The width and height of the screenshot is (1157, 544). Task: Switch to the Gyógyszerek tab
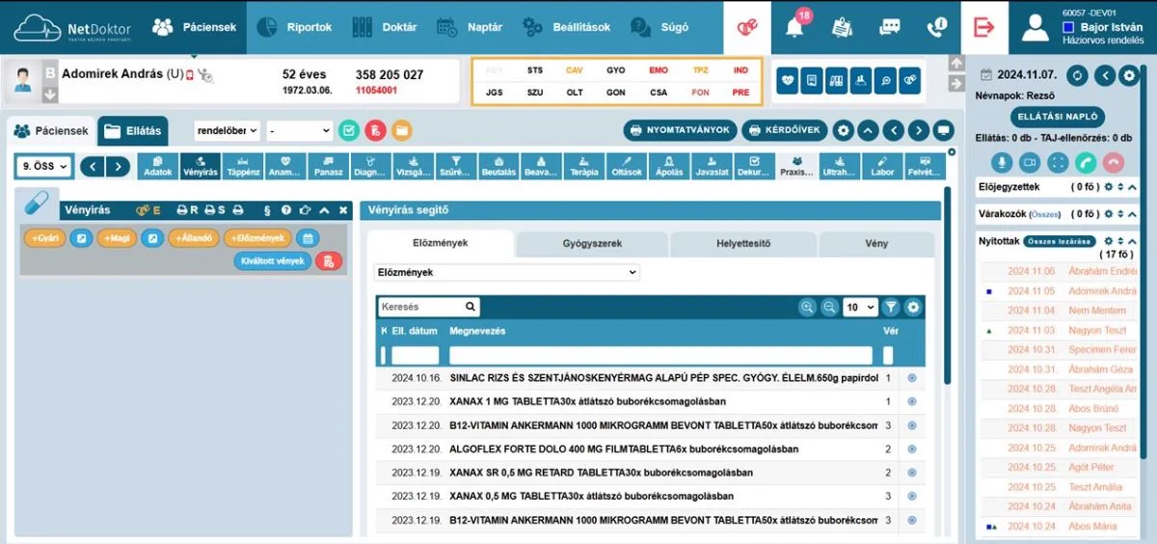pos(593,244)
